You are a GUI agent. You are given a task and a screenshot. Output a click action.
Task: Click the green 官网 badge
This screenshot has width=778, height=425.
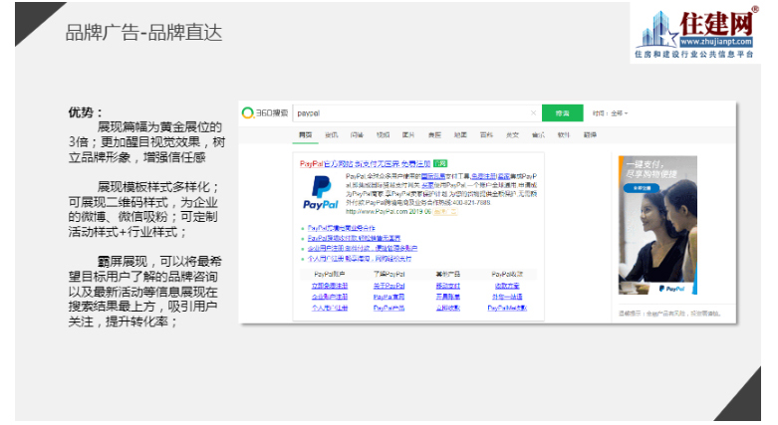click(x=439, y=162)
